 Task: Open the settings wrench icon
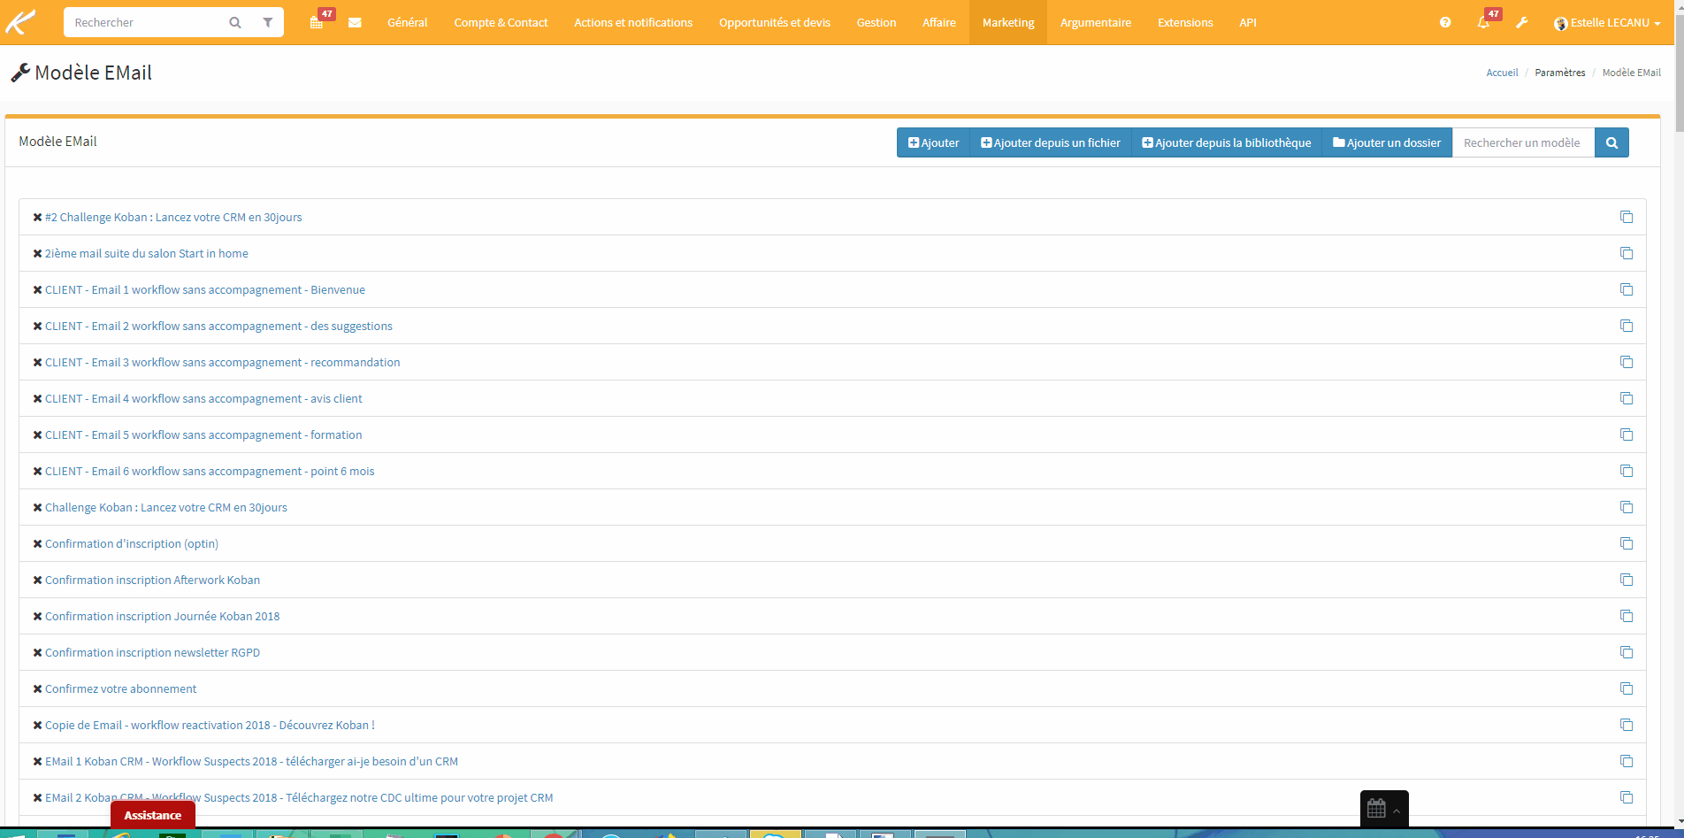(x=1522, y=22)
